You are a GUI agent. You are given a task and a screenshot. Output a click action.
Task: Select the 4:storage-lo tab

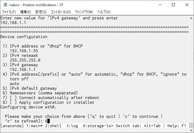click(x=98, y=126)
